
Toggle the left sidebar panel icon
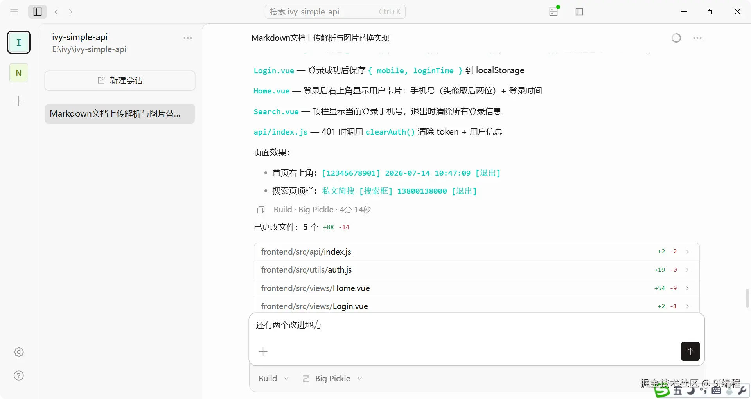tap(38, 12)
